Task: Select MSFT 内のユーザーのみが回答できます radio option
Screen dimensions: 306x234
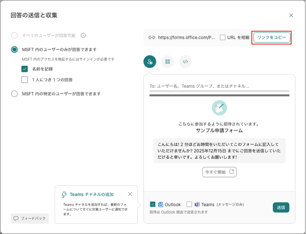Action: point(14,50)
